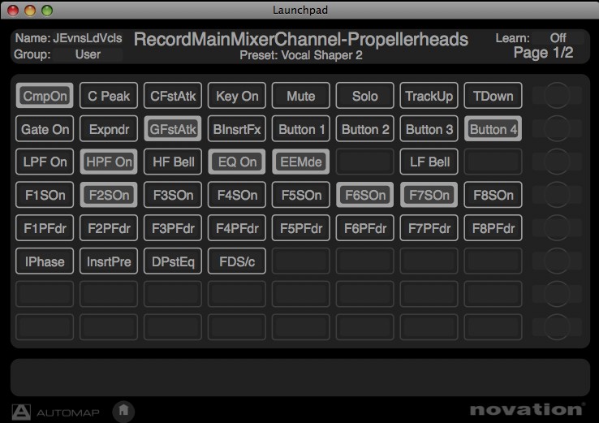
Task: Toggle the Key On button
Action: [237, 96]
